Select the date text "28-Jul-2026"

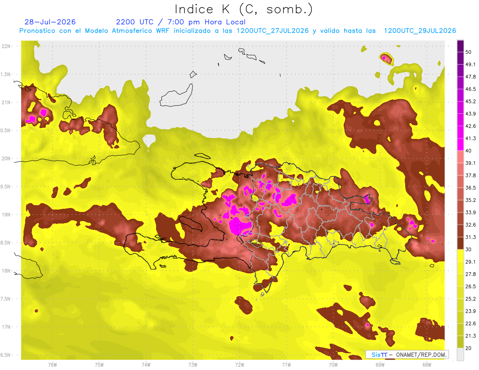(50, 22)
